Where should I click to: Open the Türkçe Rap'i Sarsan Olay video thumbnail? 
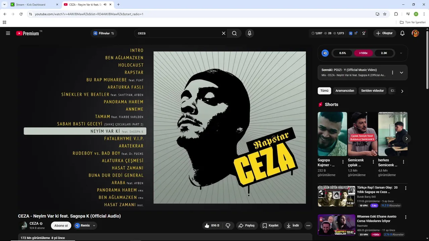point(336,196)
